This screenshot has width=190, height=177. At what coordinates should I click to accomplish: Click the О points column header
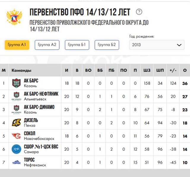[185, 71]
